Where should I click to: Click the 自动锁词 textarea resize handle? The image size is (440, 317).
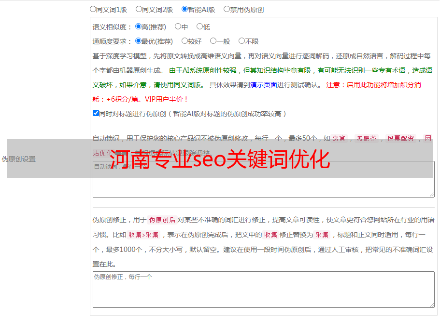pos(432,194)
